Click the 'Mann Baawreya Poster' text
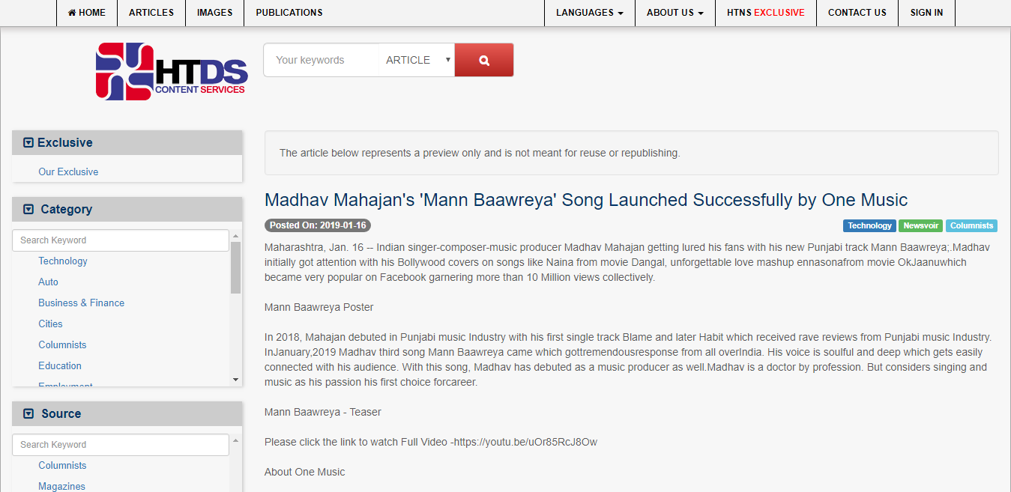Viewport: 1011px width, 492px height. [x=319, y=307]
